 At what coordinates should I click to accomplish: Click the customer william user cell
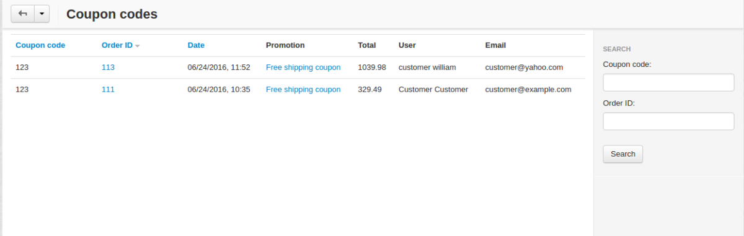(427, 67)
